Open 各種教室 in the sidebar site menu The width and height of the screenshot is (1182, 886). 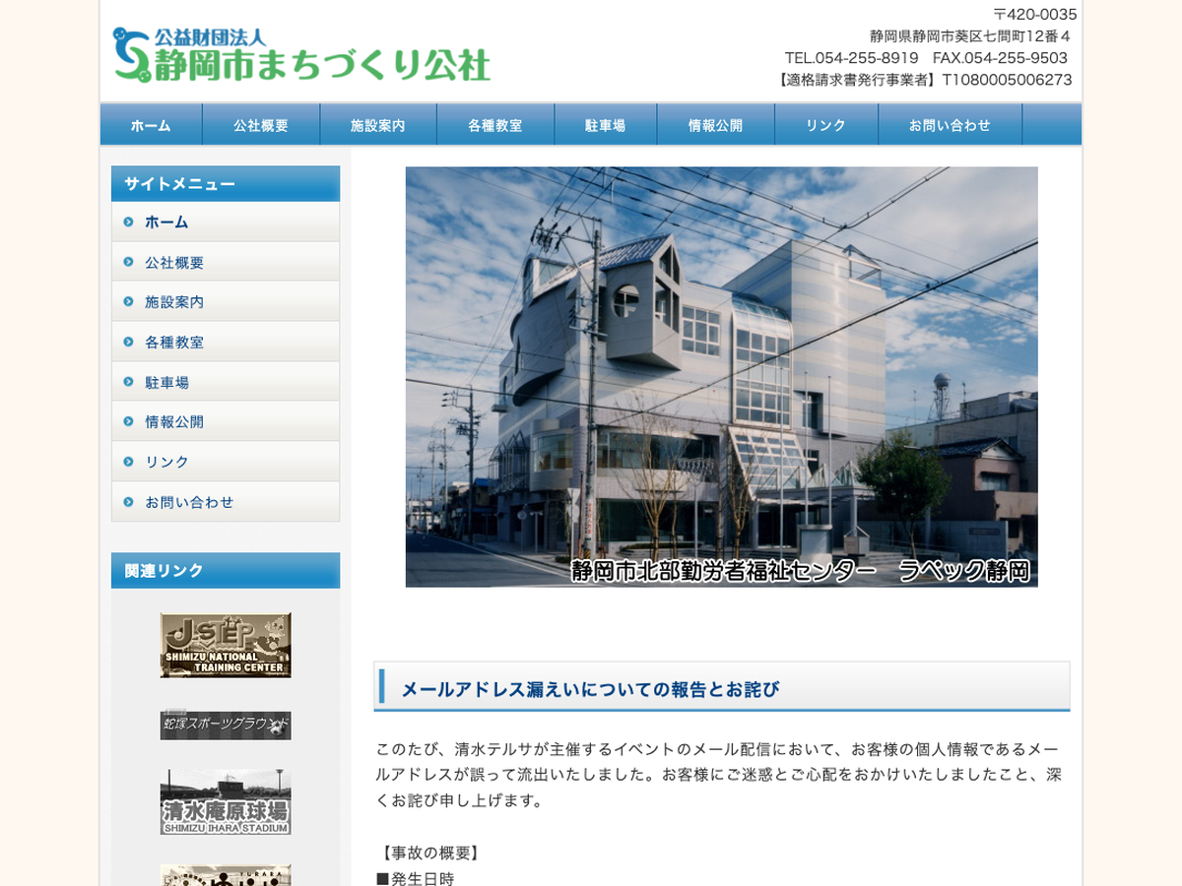(174, 343)
